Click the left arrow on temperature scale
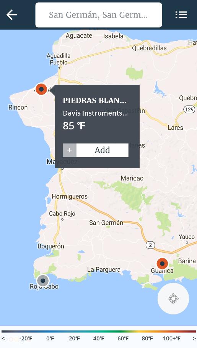197x348 pixels. [x=3, y=338]
